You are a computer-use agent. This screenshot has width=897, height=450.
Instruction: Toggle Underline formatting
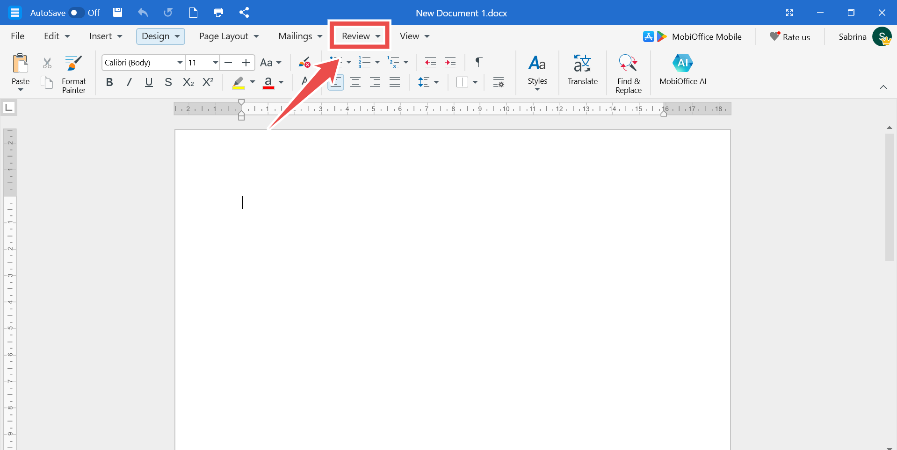[x=149, y=82]
